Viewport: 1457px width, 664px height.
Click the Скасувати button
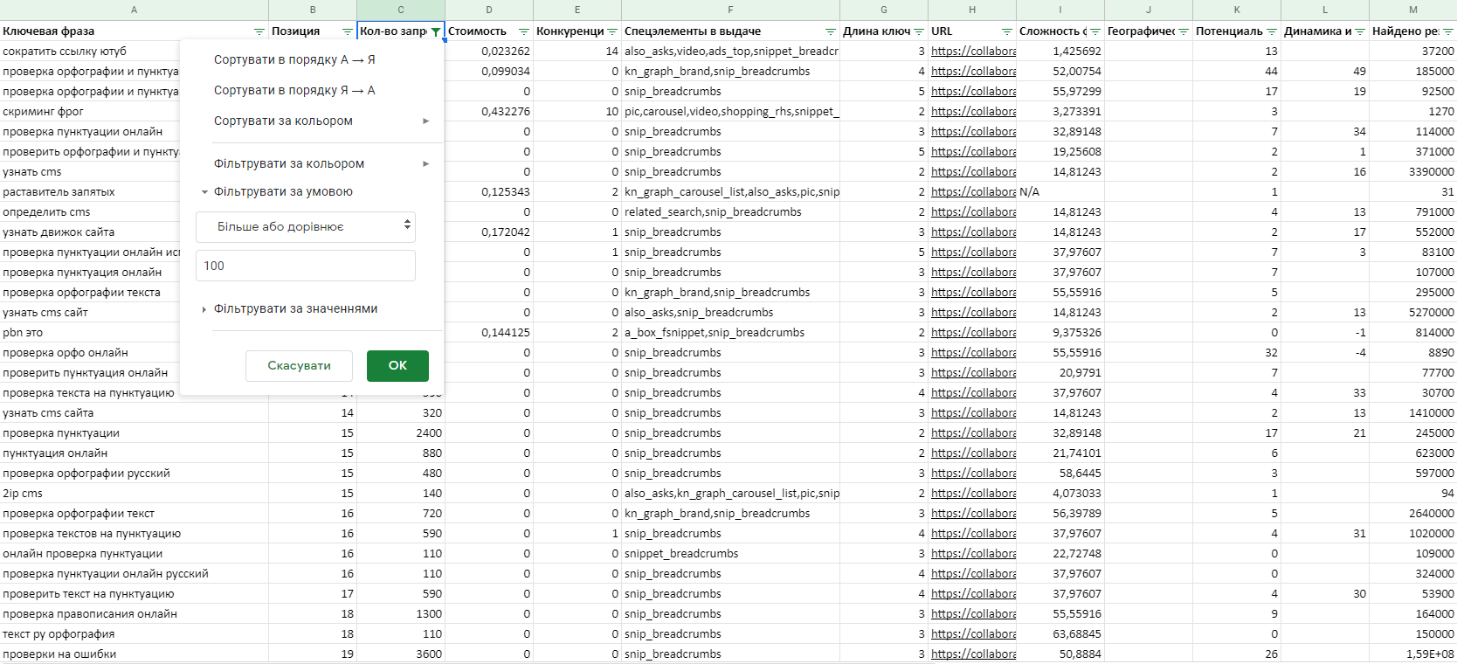(299, 365)
